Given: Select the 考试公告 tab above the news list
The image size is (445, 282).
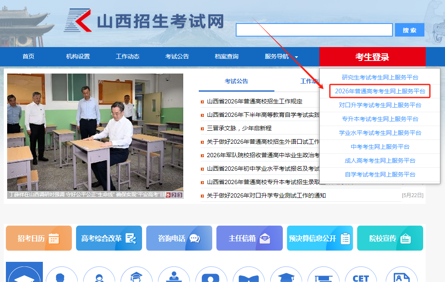Looking at the screenshot, I should pyautogui.click(x=237, y=81).
